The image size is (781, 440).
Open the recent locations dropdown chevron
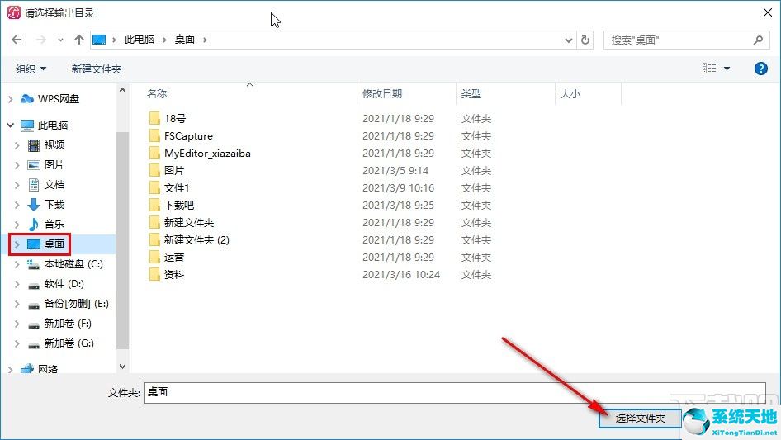click(x=60, y=40)
